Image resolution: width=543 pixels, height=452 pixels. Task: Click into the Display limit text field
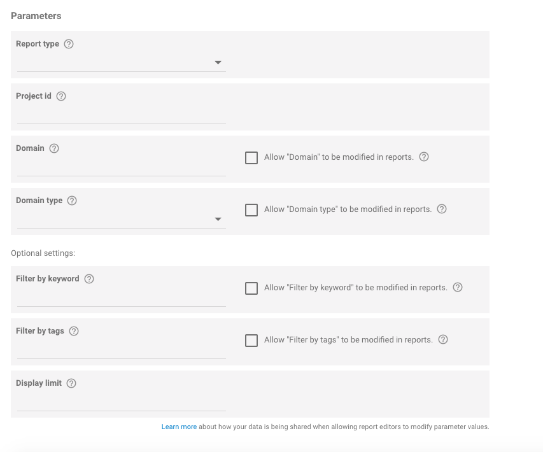pos(122,403)
